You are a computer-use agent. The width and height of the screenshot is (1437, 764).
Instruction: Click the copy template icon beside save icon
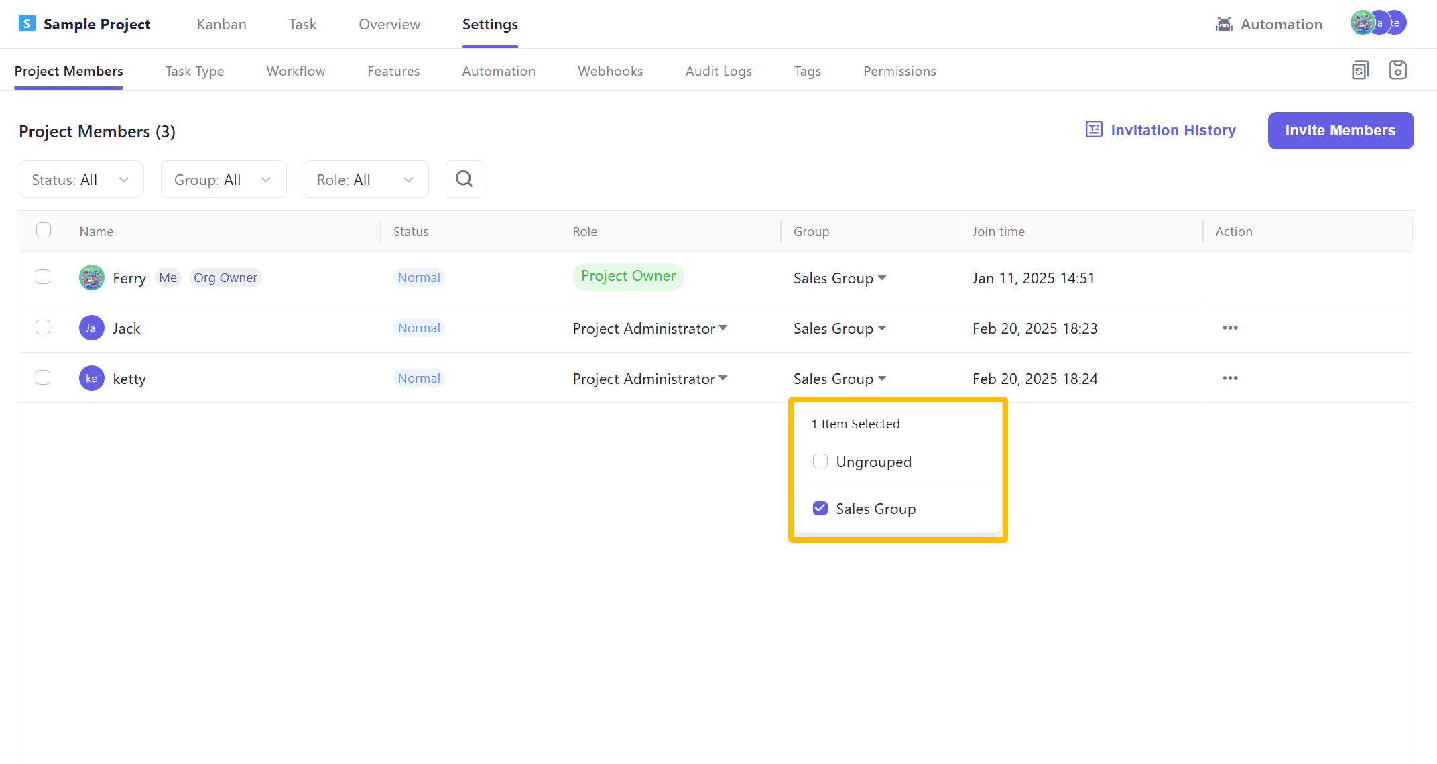(1360, 70)
